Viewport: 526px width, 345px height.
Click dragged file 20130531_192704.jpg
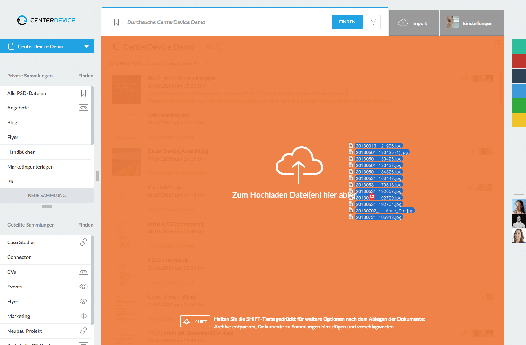coord(378,204)
